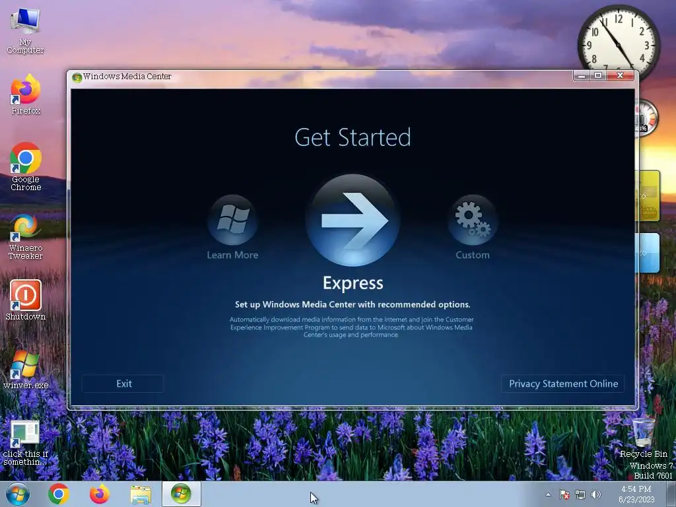Maximize the Windows Media Center window
The width and height of the screenshot is (676, 507).
point(598,76)
